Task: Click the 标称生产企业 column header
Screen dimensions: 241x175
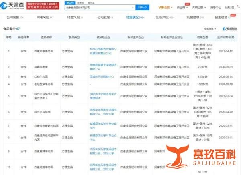Action: pyautogui.click(x=136, y=37)
